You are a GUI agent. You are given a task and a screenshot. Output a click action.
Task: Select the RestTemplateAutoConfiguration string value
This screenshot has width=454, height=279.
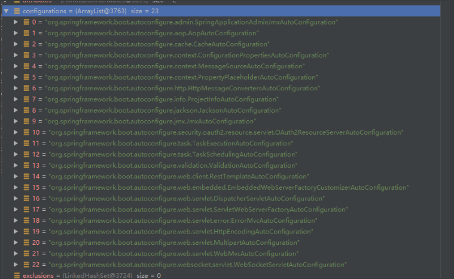179,176
